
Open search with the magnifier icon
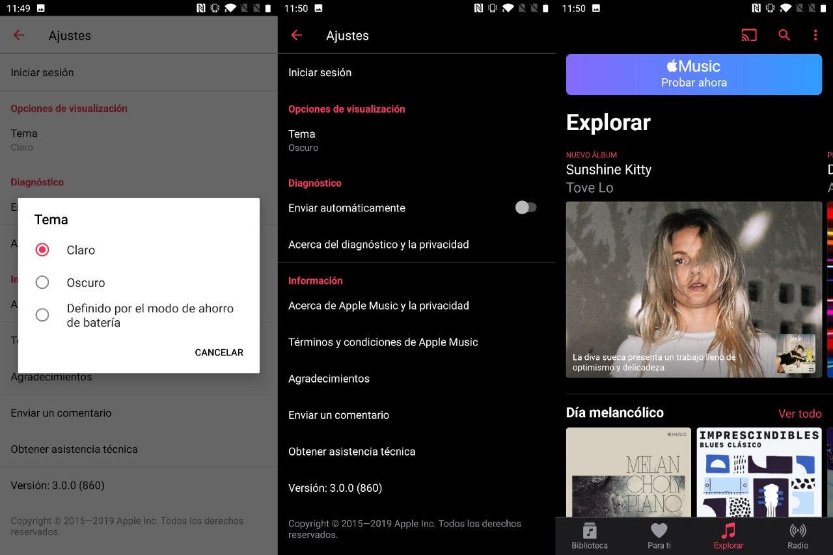(x=784, y=35)
